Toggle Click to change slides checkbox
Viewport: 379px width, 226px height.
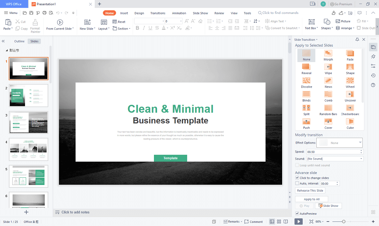[297, 178]
